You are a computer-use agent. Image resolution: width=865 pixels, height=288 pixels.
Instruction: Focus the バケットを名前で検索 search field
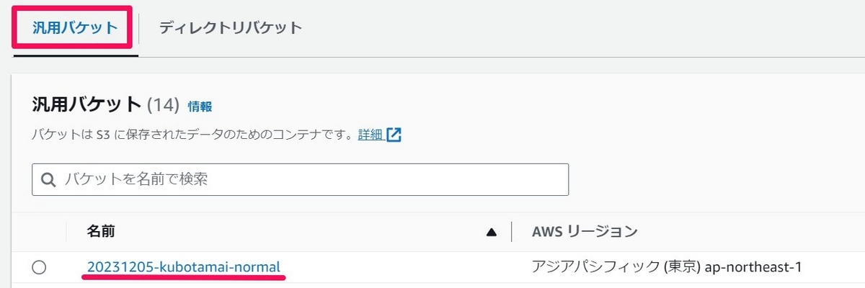301,180
